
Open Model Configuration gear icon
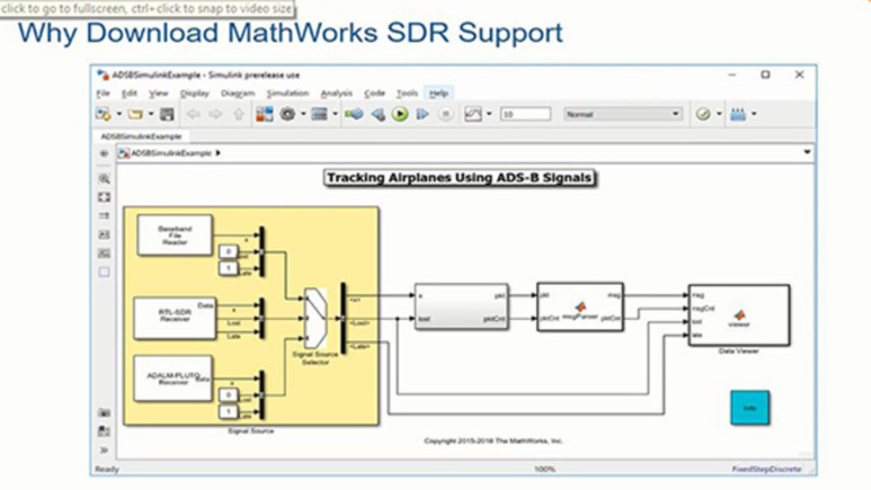[x=288, y=114]
